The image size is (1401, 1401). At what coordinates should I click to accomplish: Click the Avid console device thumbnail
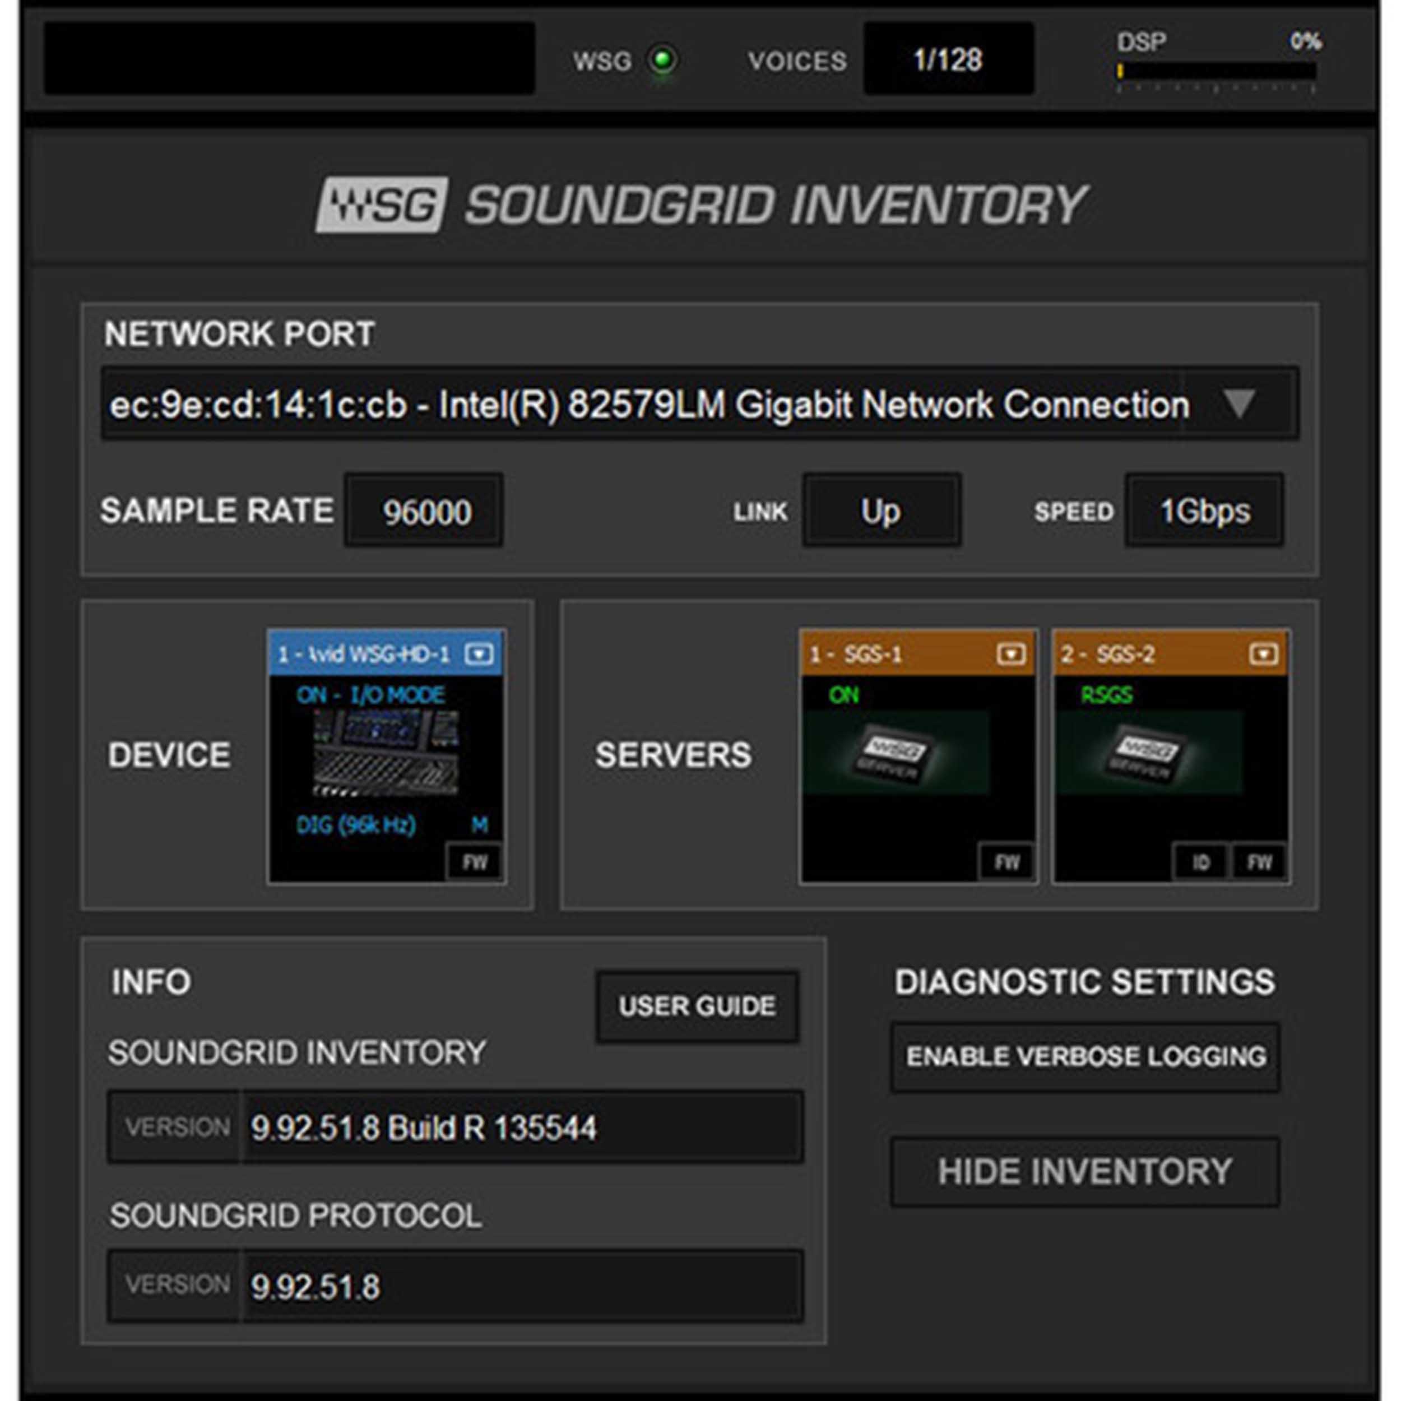[x=386, y=753]
